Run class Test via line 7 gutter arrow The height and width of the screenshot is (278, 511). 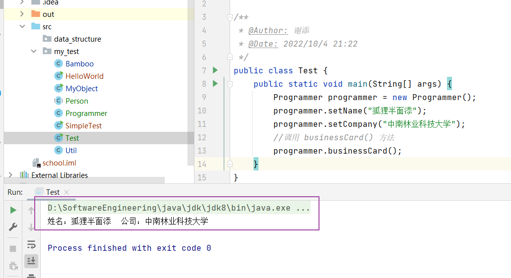click(215, 70)
